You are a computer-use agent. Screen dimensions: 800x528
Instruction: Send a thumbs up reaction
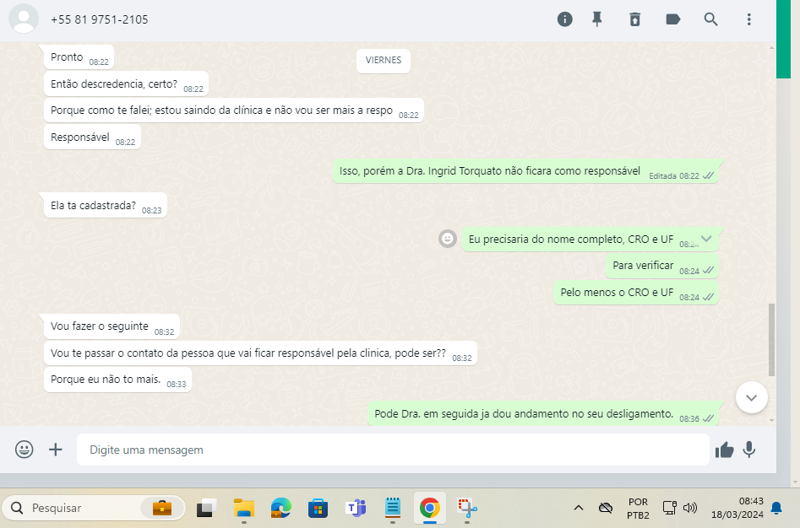(724, 450)
